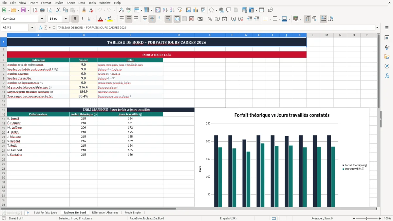Open the sidebar Gallery icon
The width and height of the screenshot is (393, 221).
(387, 57)
